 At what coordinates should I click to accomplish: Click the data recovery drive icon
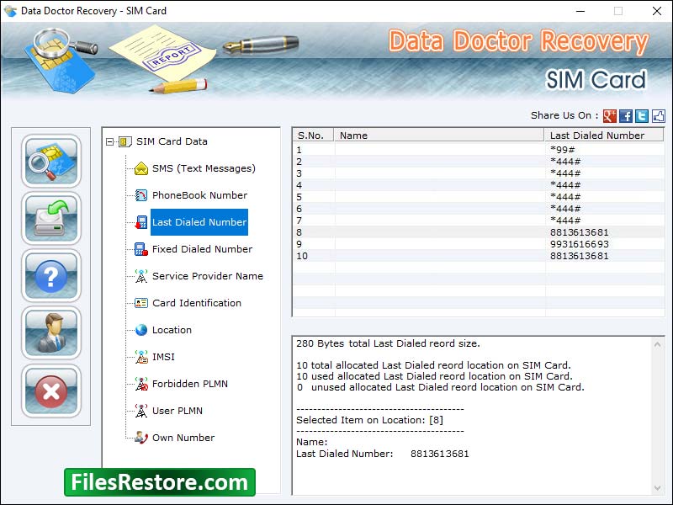(x=50, y=218)
